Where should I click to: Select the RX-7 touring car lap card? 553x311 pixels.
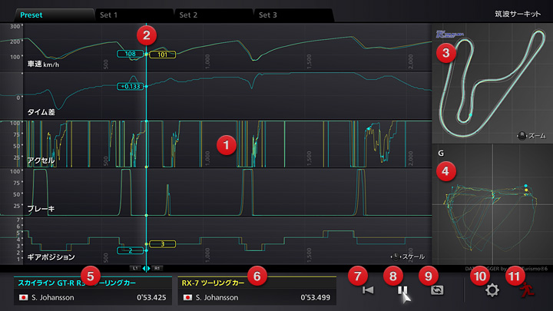[x=257, y=290]
